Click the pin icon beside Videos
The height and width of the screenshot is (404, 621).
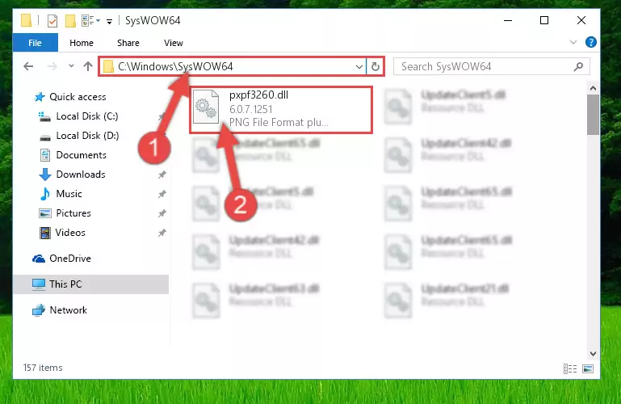pos(162,233)
